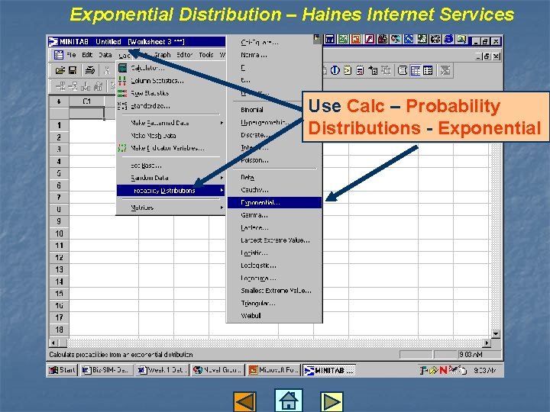Click the orange back arrow slide button
Screen dimensions: 550x412
244,401
